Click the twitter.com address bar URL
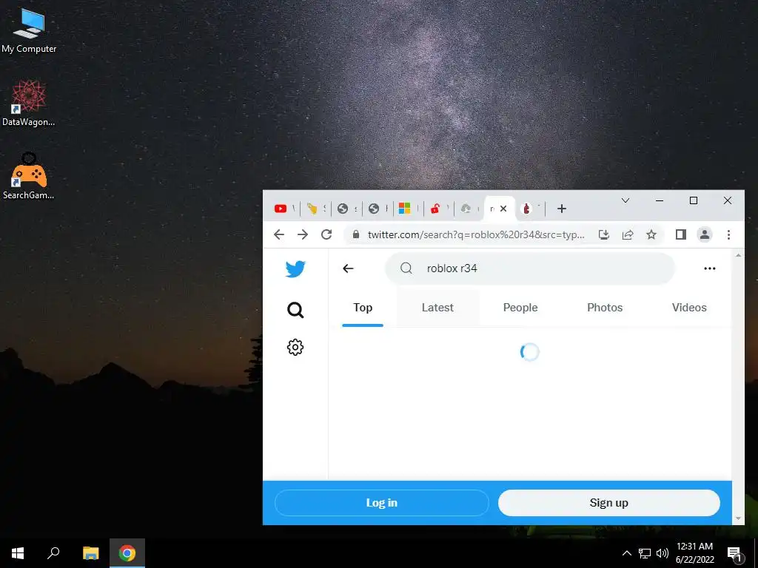This screenshot has width=758, height=568. click(476, 234)
